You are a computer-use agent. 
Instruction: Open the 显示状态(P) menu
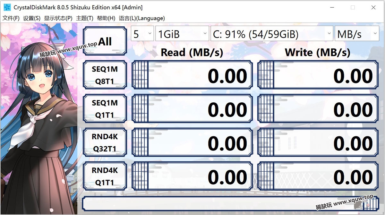tap(58, 18)
